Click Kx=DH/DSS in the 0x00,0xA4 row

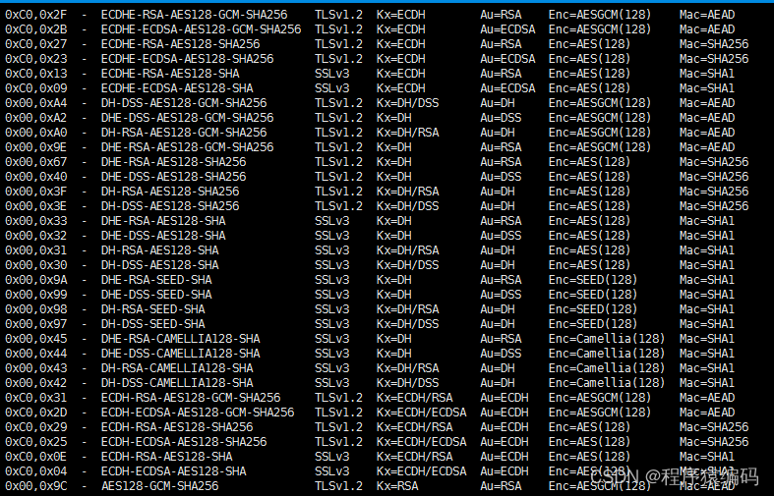407,103
